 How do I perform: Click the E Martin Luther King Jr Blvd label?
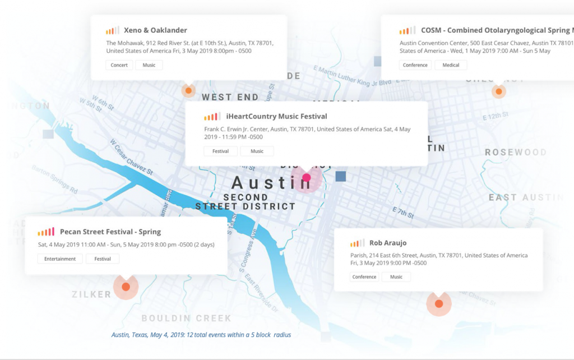point(352,76)
